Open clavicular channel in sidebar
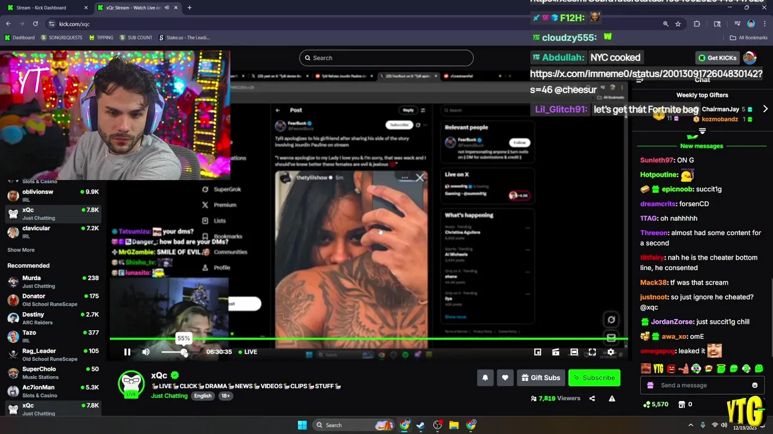The height and width of the screenshot is (434, 773). tap(53, 232)
